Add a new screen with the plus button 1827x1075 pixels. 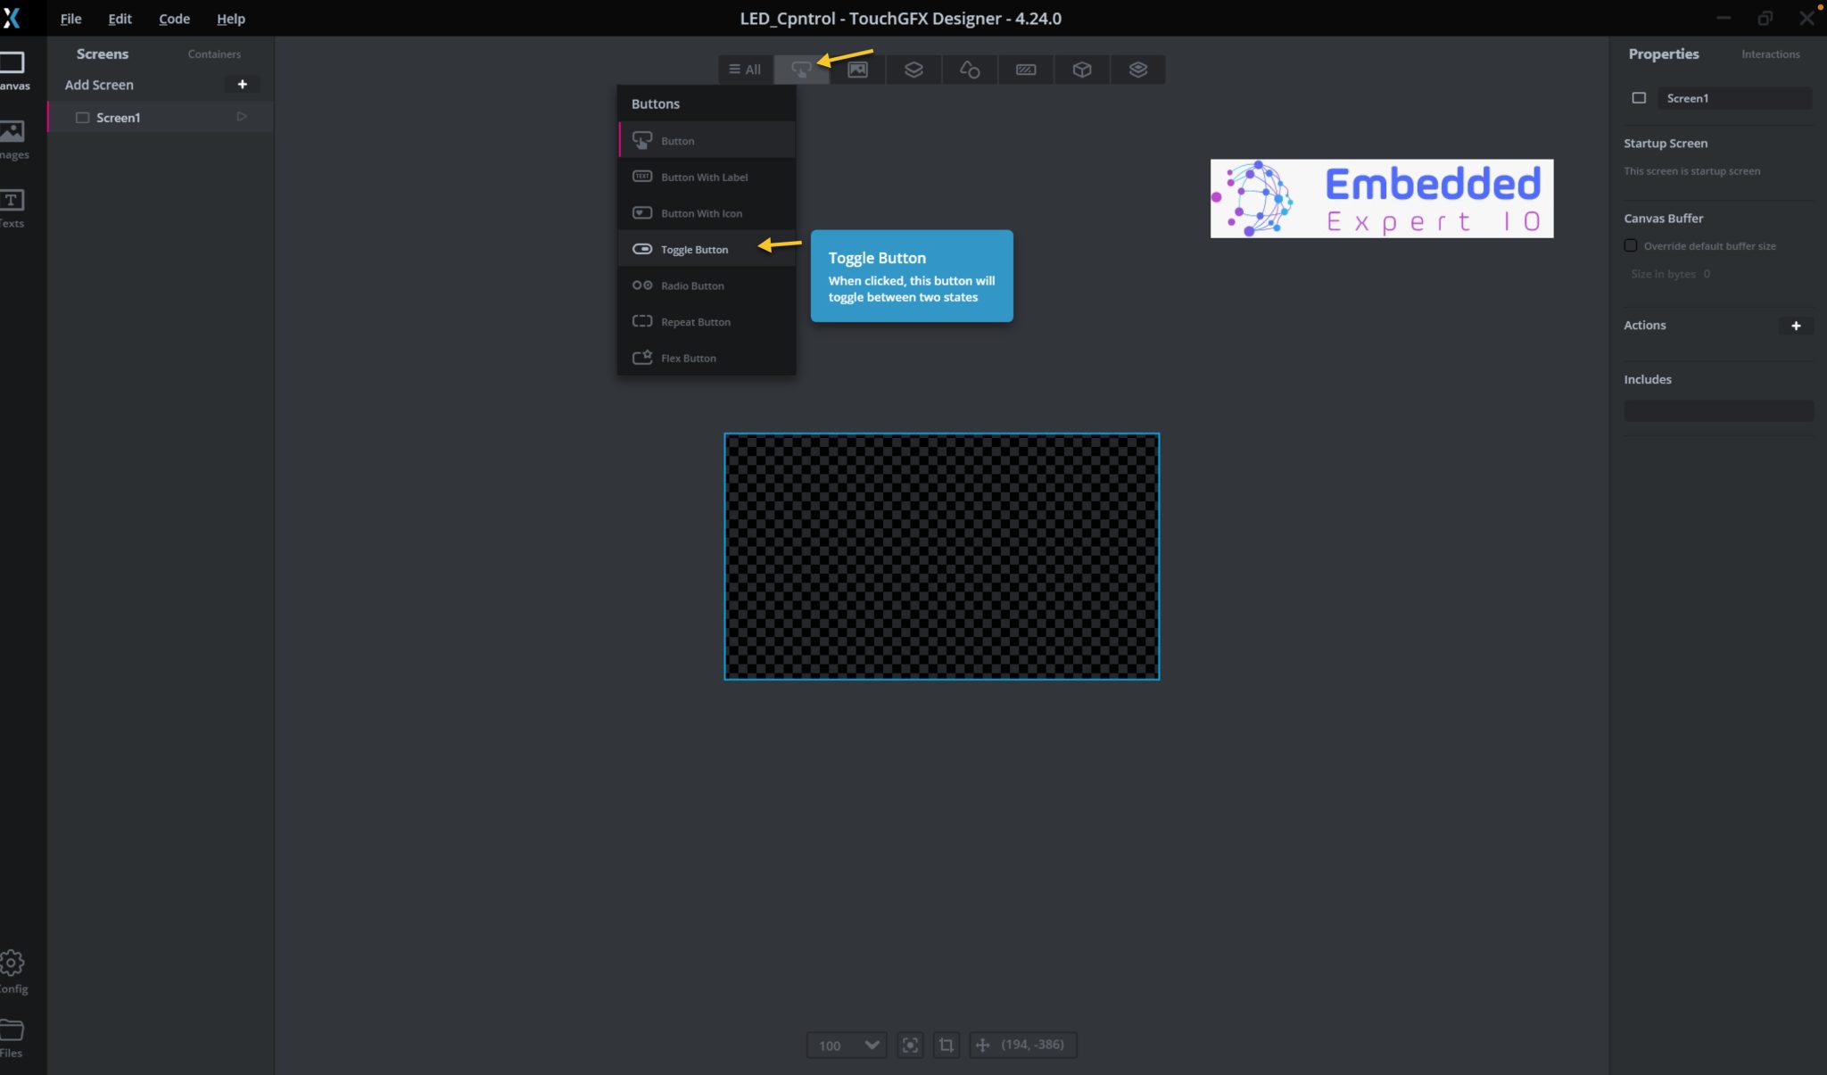[x=242, y=84]
